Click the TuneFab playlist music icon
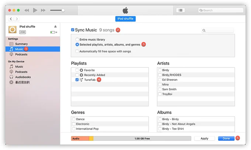The width and height of the screenshot is (251, 150). click(81, 80)
